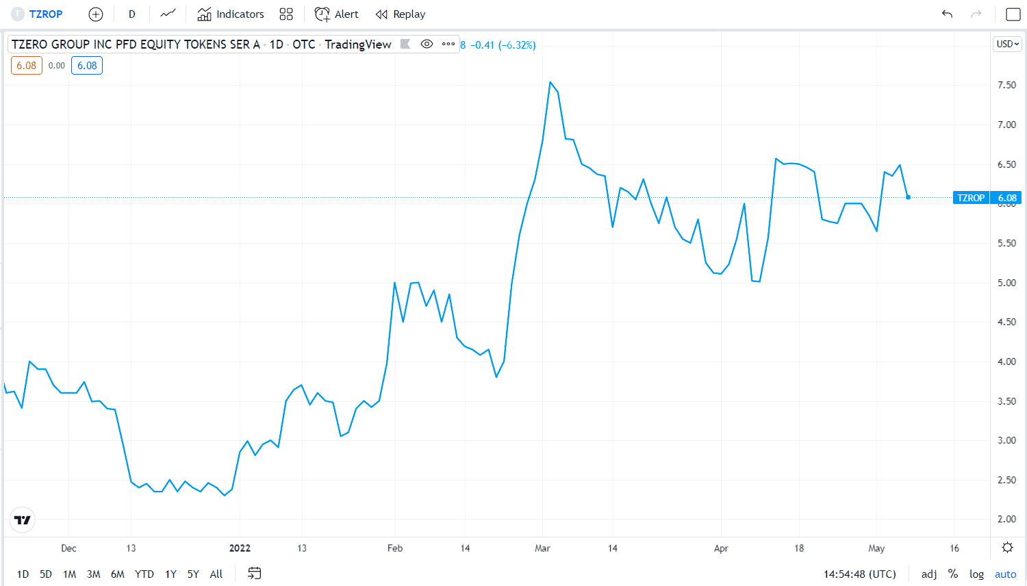Open the indicator templates grid icon
1027x586 pixels.
tap(286, 14)
